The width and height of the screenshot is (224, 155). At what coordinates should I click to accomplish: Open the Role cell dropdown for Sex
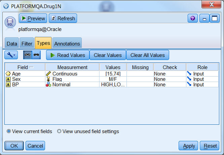(x=202, y=79)
